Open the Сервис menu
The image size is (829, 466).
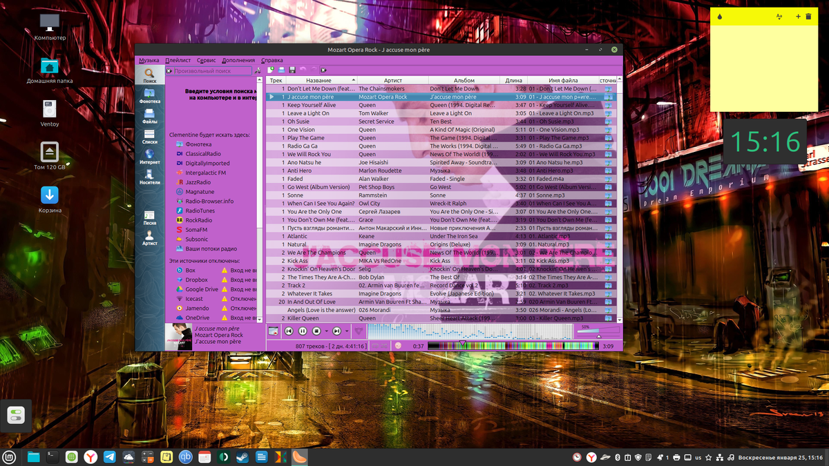(206, 60)
